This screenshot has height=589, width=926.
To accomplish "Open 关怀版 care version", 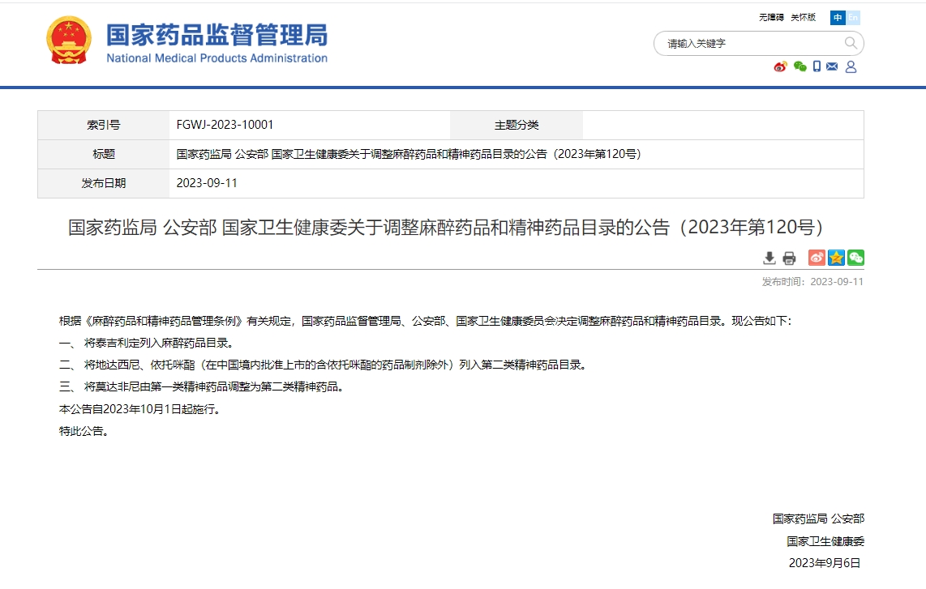I will [804, 18].
